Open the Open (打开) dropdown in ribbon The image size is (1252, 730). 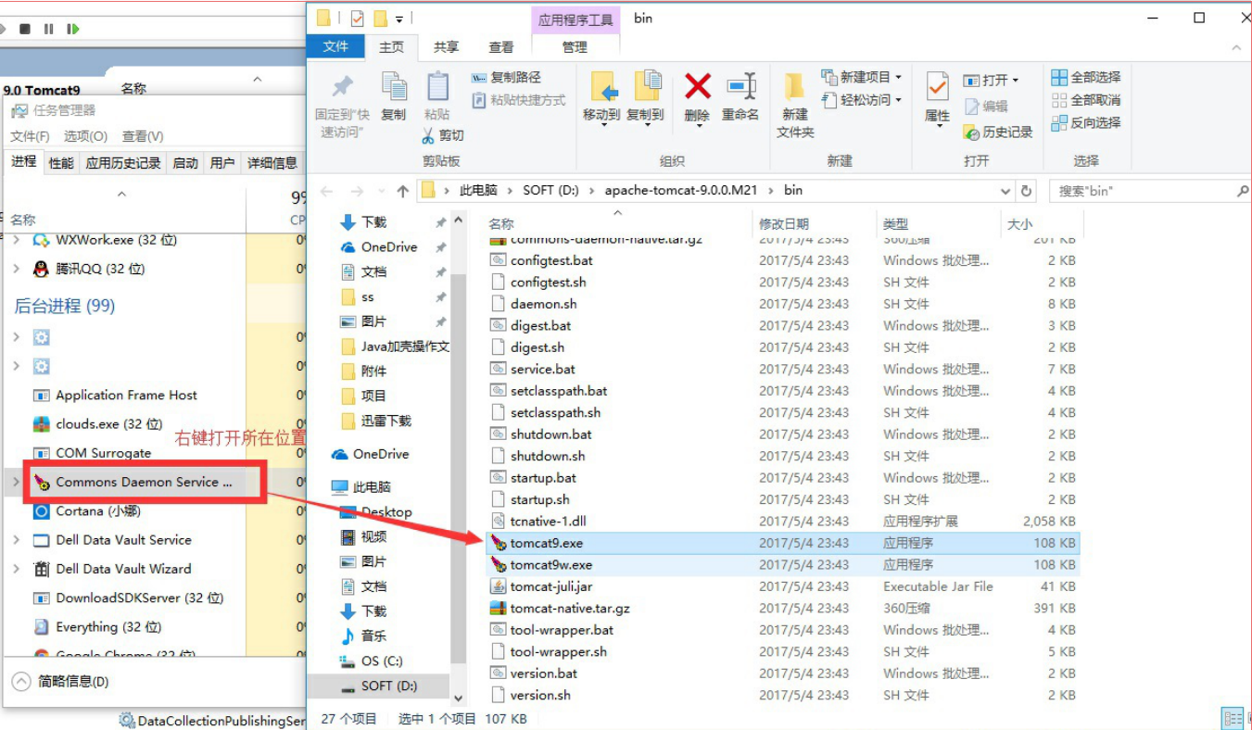tap(991, 81)
